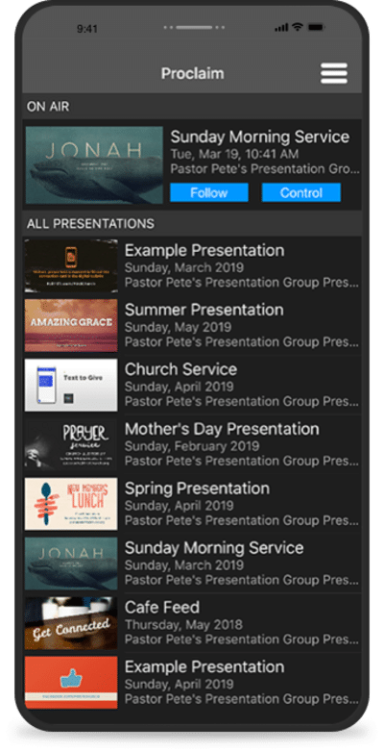This screenshot has height=752, width=384.
Task: Select Spring Presentation title
Action: click(197, 489)
